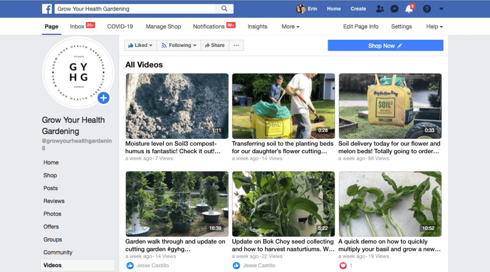Open Reviews in the left sidebar

[54, 201]
